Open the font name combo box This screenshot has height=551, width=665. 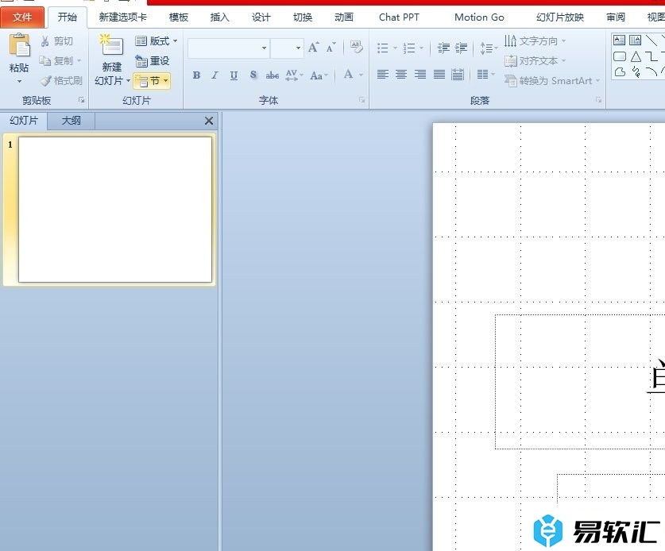coord(228,48)
